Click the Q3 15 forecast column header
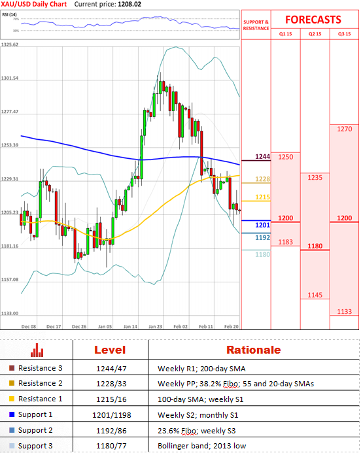 coord(345,34)
